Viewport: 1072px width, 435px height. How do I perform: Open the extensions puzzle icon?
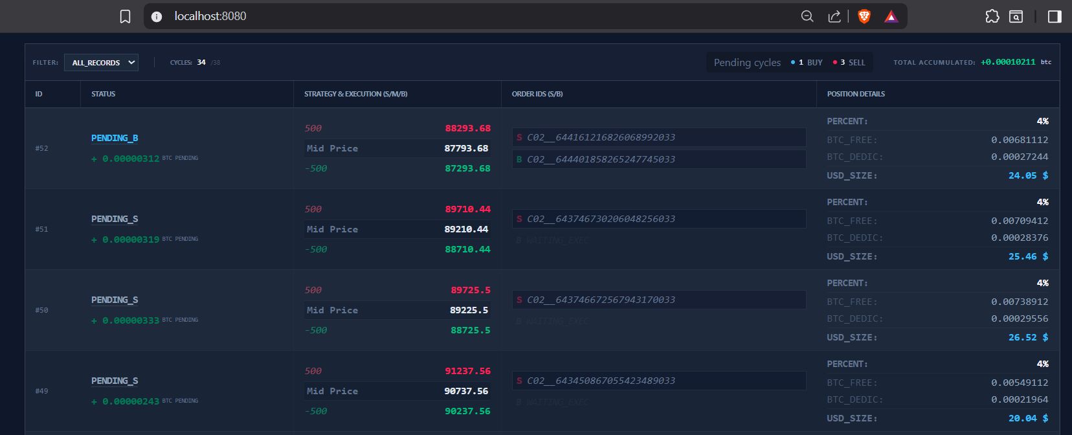click(992, 16)
